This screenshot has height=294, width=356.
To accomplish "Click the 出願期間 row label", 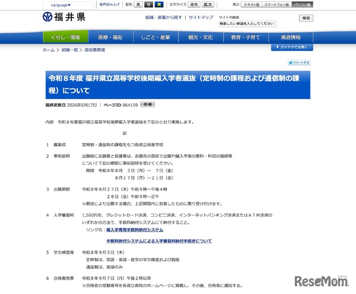I will click(x=62, y=189).
